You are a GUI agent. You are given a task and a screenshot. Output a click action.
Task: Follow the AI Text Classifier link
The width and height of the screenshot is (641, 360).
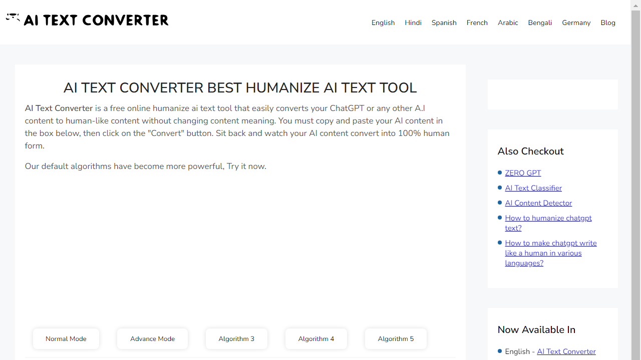click(533, 188)
